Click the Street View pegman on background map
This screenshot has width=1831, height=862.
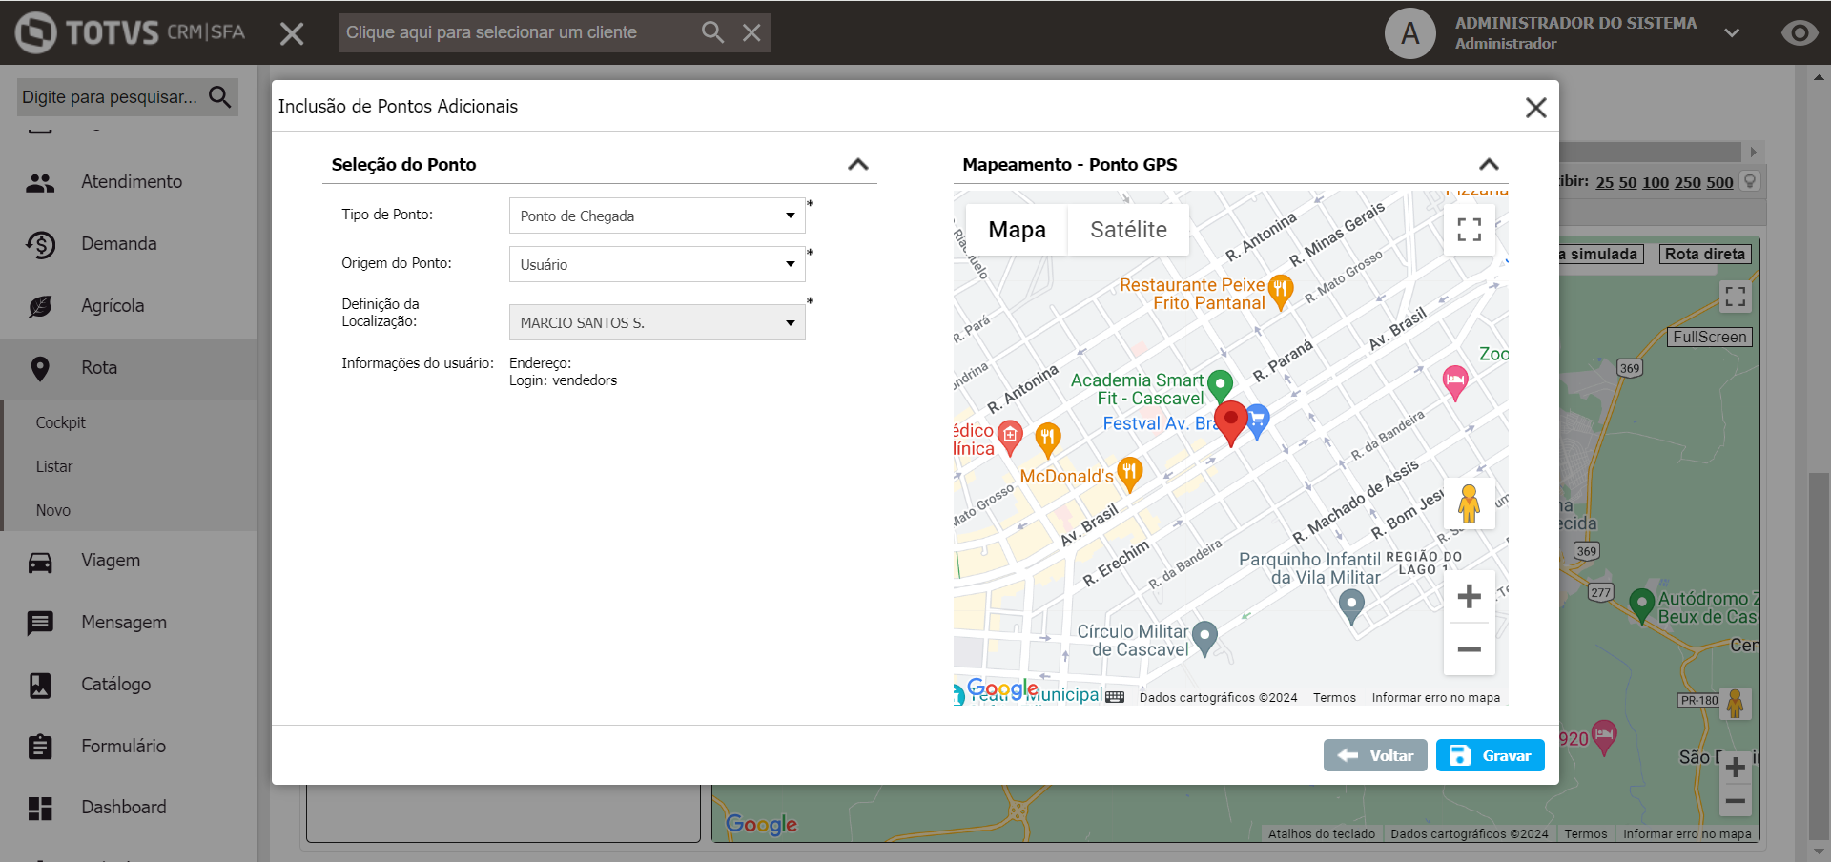[x=1736, y=704]
